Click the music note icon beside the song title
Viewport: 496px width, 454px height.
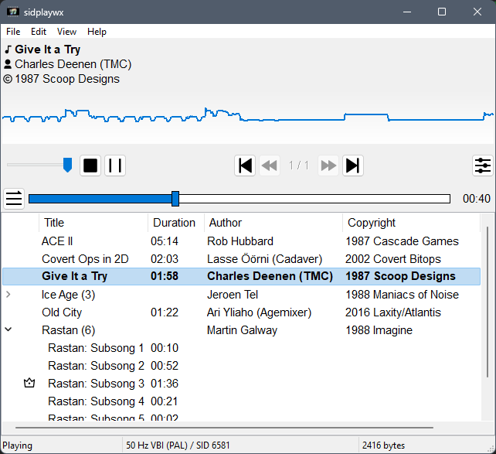click(x=8, y=49)
